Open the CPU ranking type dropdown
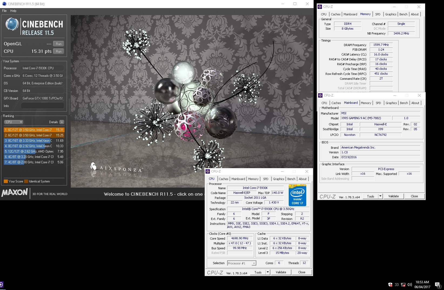Image resolution: width=444 pixels, height=290 pixels. (x=14, y=122)
